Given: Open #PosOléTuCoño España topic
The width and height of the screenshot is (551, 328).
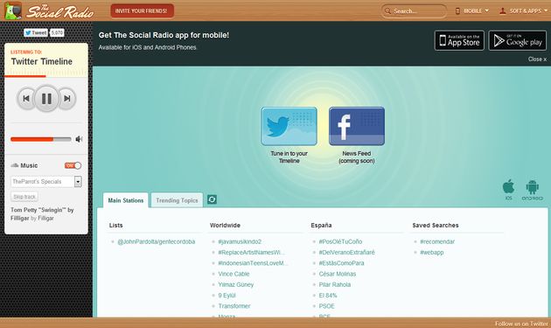Looking at the screenshot, I should coord(340,241).
